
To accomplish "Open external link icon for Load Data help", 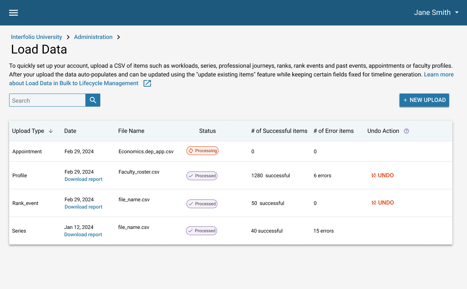I will (x=147, y=83).
